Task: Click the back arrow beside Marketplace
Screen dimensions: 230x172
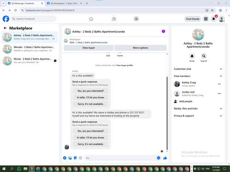Action: point(5,28)
